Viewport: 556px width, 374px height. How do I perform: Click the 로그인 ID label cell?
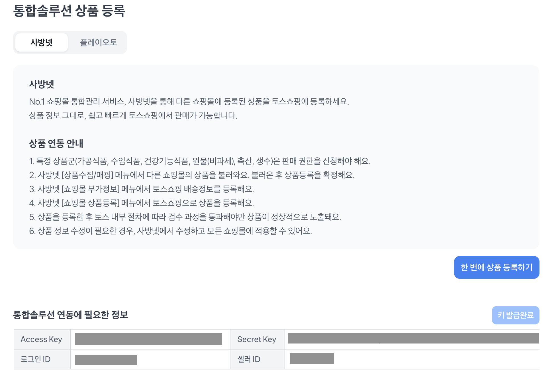coord(36,359)
